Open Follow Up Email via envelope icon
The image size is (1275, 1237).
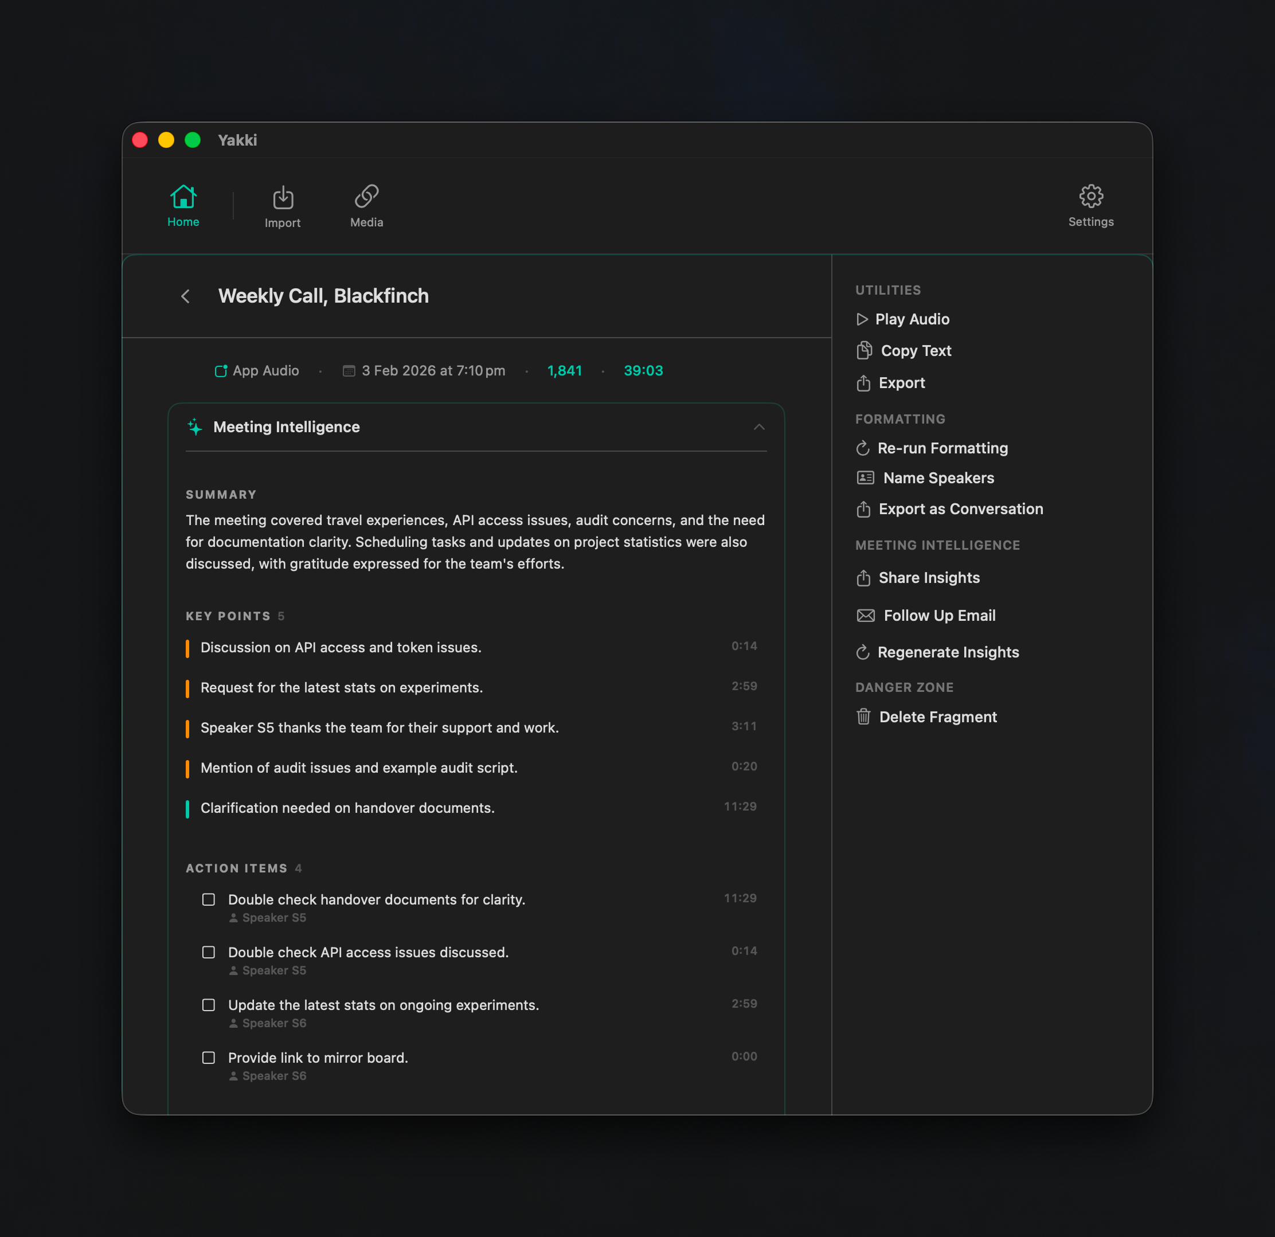click(x=865, y=615)
